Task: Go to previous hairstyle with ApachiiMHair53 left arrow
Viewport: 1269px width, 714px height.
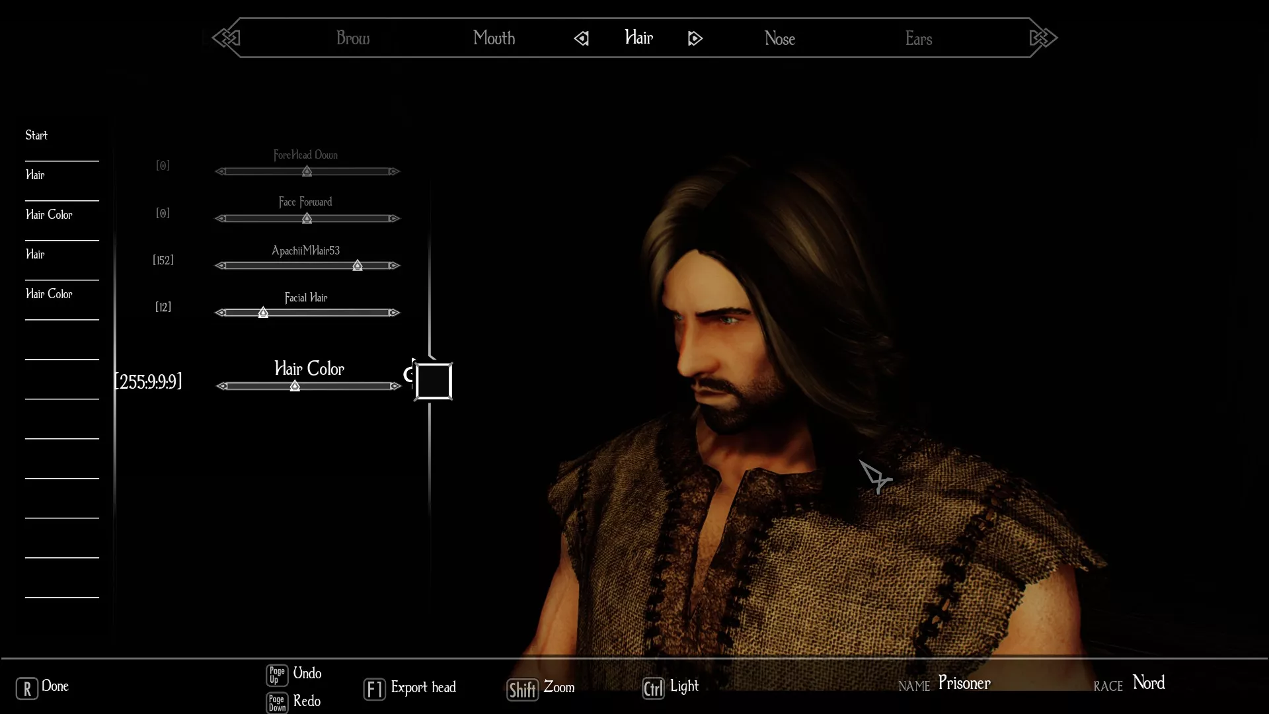Action: pos(221,265)
